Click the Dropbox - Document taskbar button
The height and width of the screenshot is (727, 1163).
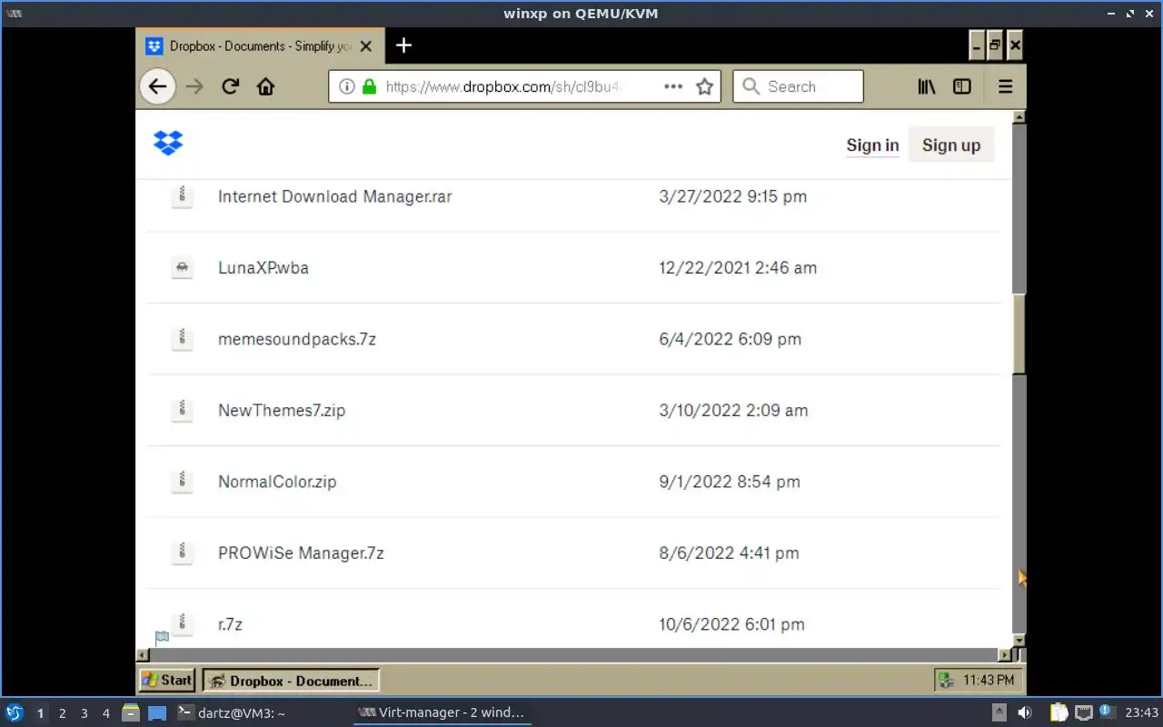[x=291, y=681]
